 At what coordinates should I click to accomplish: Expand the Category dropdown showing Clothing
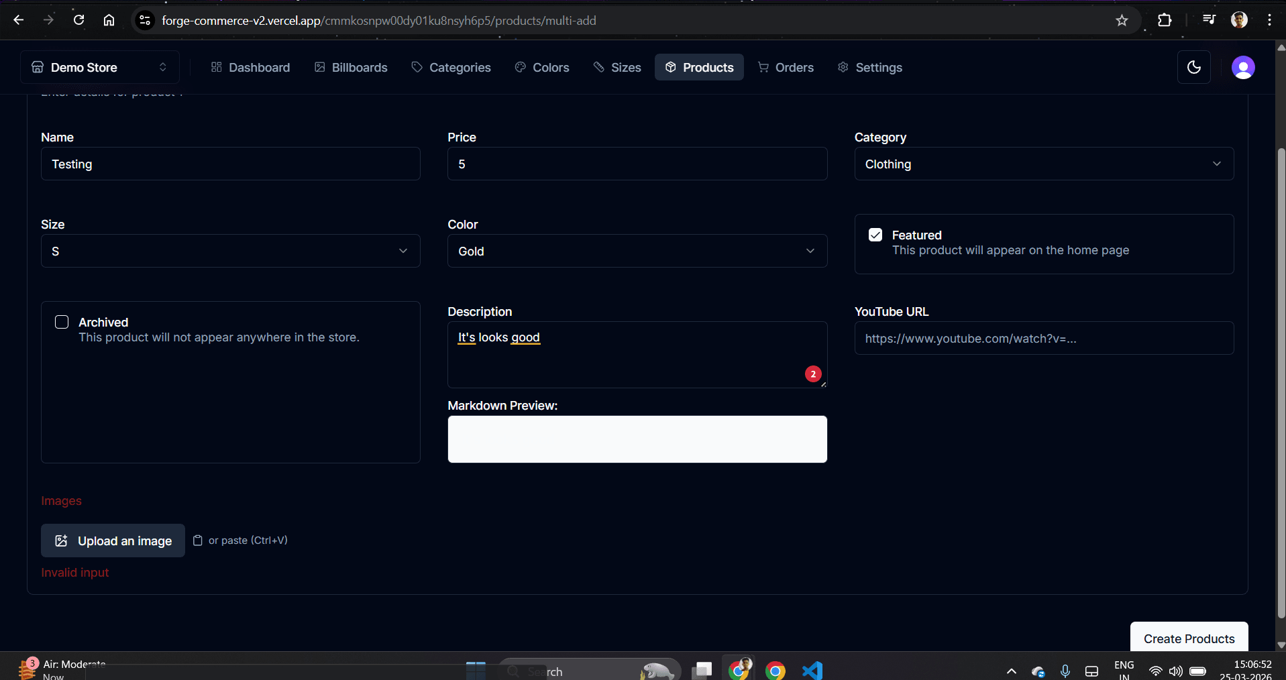[x=1043, y=164]
